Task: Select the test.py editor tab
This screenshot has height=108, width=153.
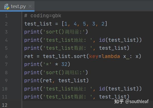Action: point(17,6)
